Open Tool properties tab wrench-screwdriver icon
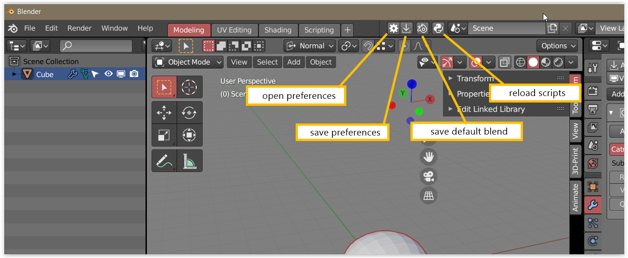 click(593, 68)
